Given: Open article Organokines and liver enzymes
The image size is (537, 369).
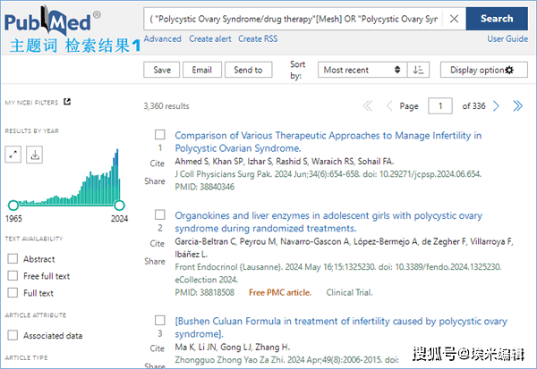Looking at the screenshot, I should click(328, 222).
